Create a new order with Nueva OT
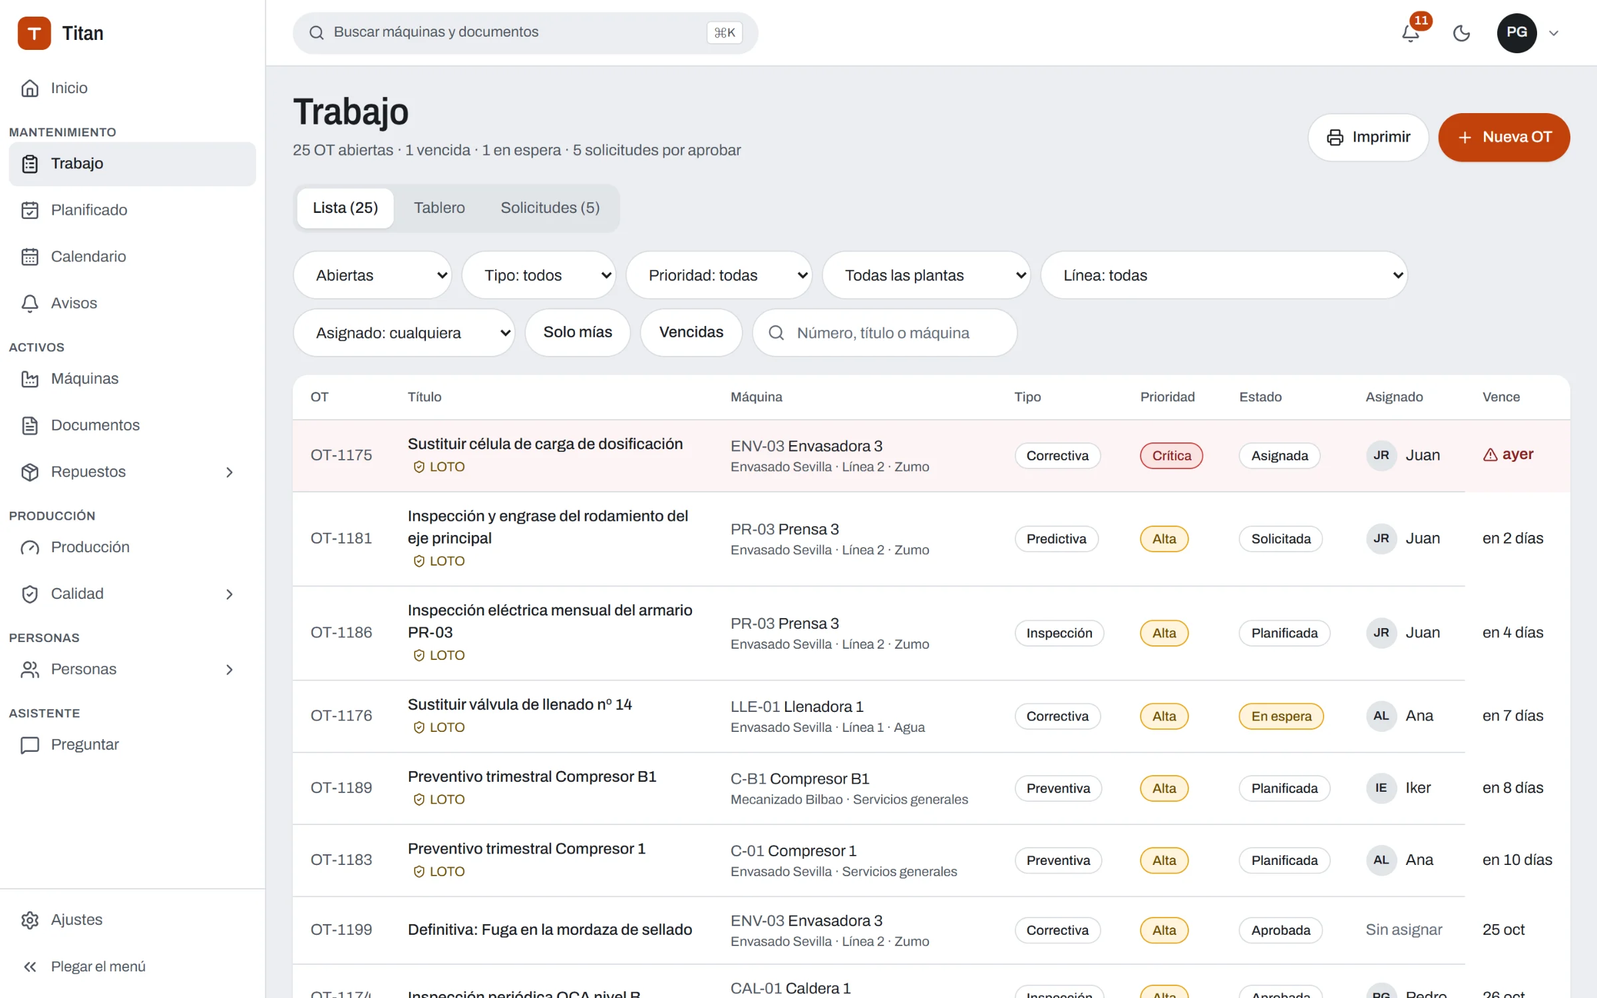Image resolution: width=1597 pixels, height=998 pixels. tap(1504, 137)
